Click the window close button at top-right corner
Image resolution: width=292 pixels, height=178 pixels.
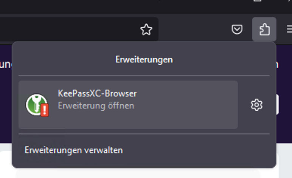290,0
